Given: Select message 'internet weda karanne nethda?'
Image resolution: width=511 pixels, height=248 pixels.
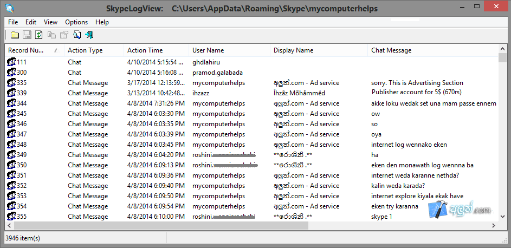Looking at the screenshot, I should click(x=415, y=175).
